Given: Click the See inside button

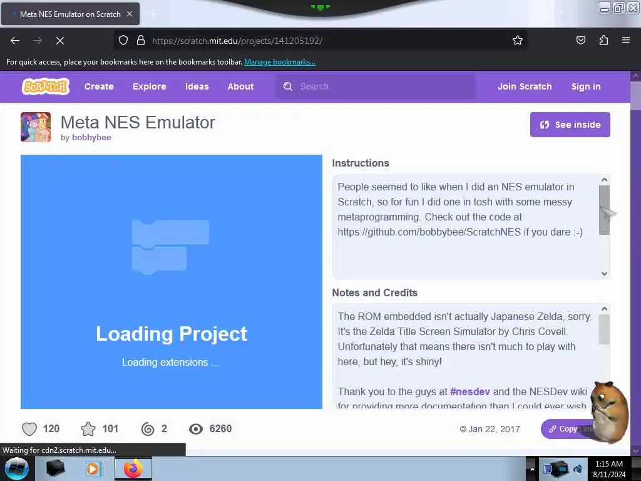Looking at the screenshot, I should [x=570, y=125].
